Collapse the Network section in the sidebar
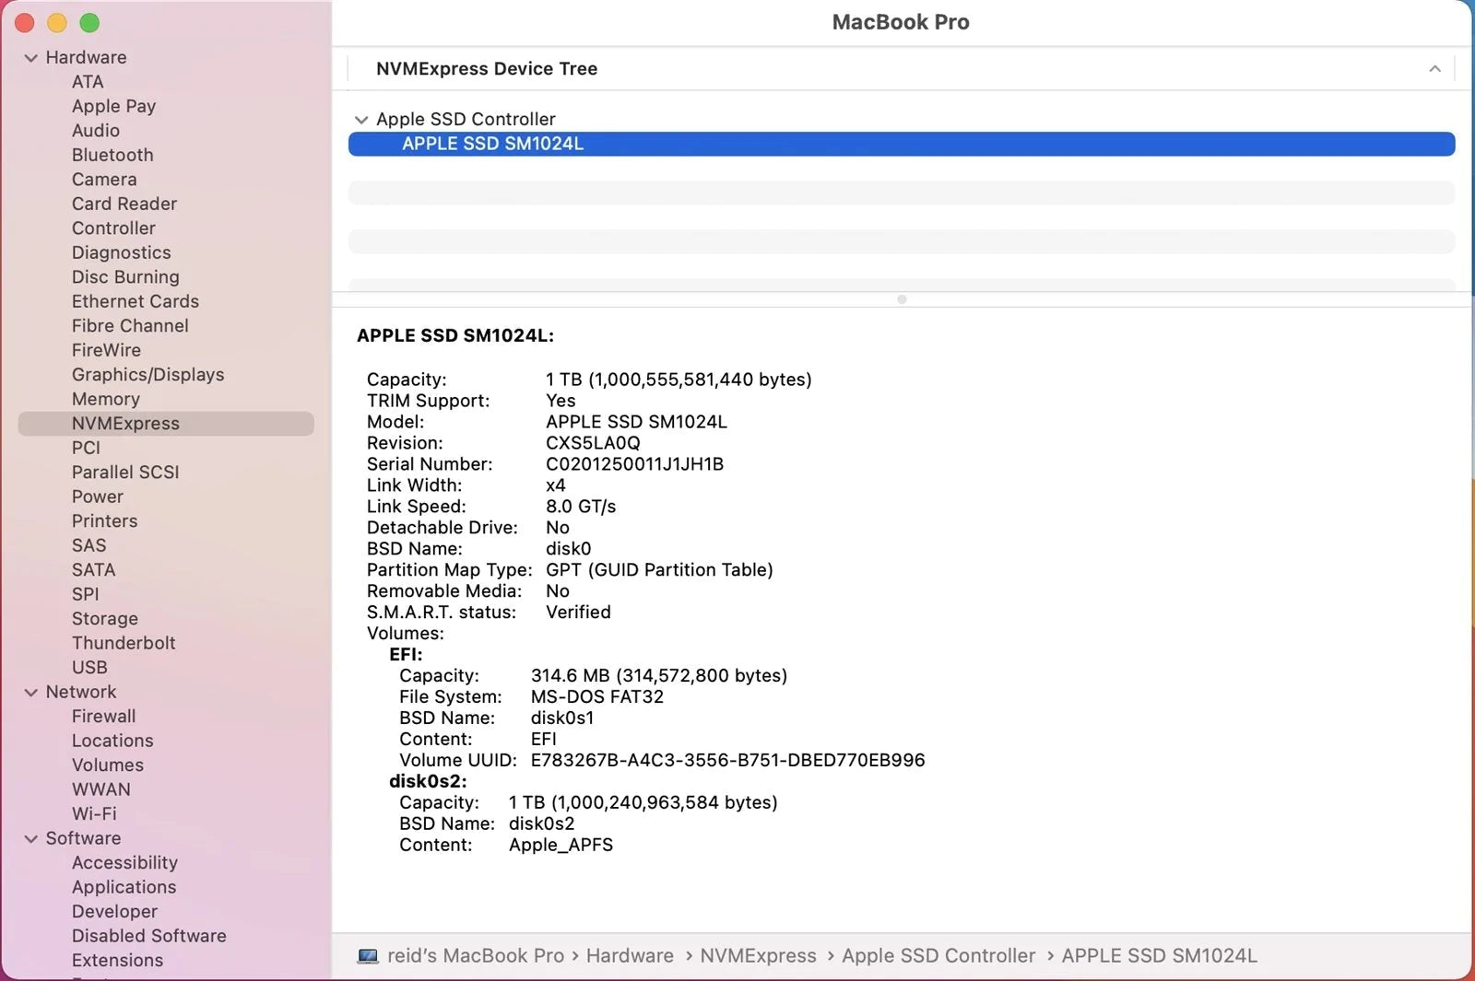The height and width of the screenshot is (981, 1475). tap(31, 693)
